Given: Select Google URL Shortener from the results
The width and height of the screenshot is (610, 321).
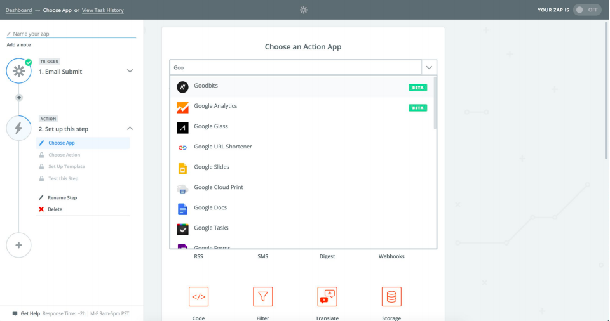Looking at the screenshot, I should click(302, 148).
